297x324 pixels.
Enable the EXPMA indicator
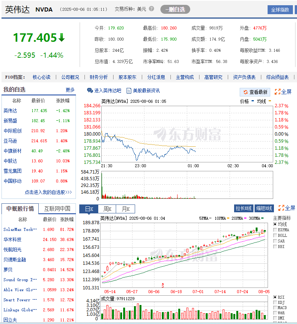coord(275,230)
